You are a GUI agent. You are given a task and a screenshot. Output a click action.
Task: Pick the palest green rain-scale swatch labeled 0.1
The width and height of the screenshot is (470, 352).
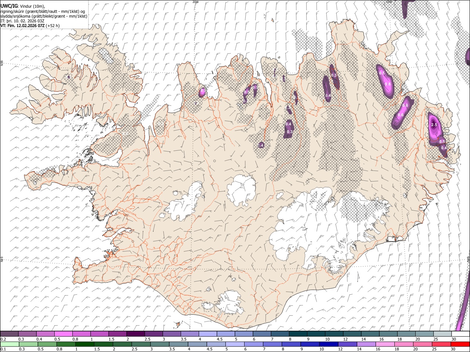[x=10, y=344]
